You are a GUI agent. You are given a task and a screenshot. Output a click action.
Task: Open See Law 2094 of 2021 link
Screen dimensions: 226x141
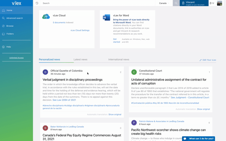(64, 100)
